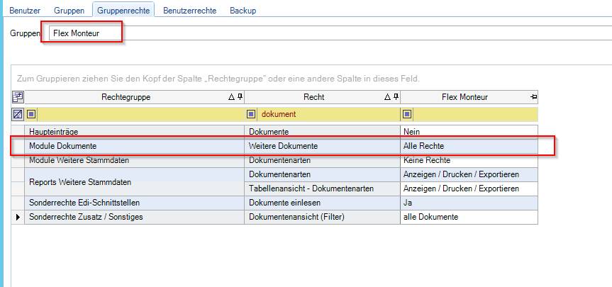Pin the Recht column

click(396, 97)
